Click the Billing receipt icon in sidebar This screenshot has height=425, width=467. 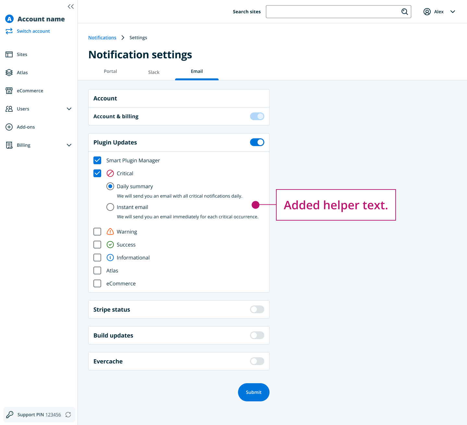pos(9,145)
